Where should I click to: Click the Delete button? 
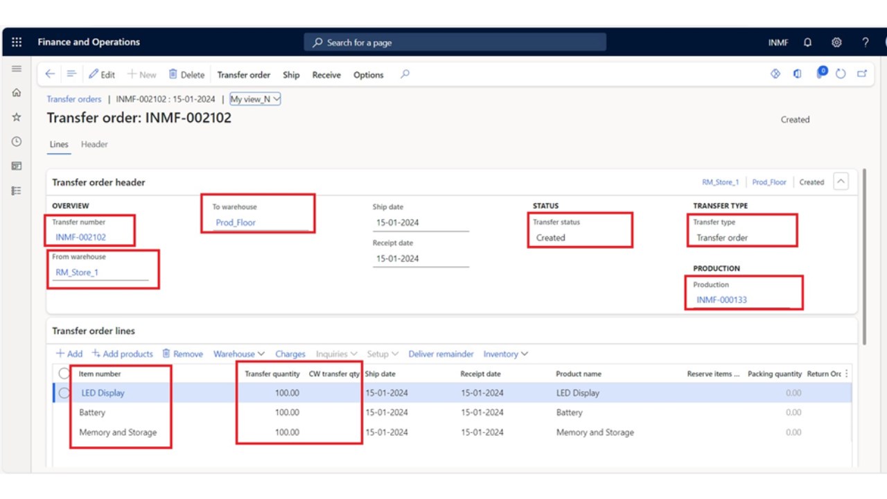pos(186,75)
